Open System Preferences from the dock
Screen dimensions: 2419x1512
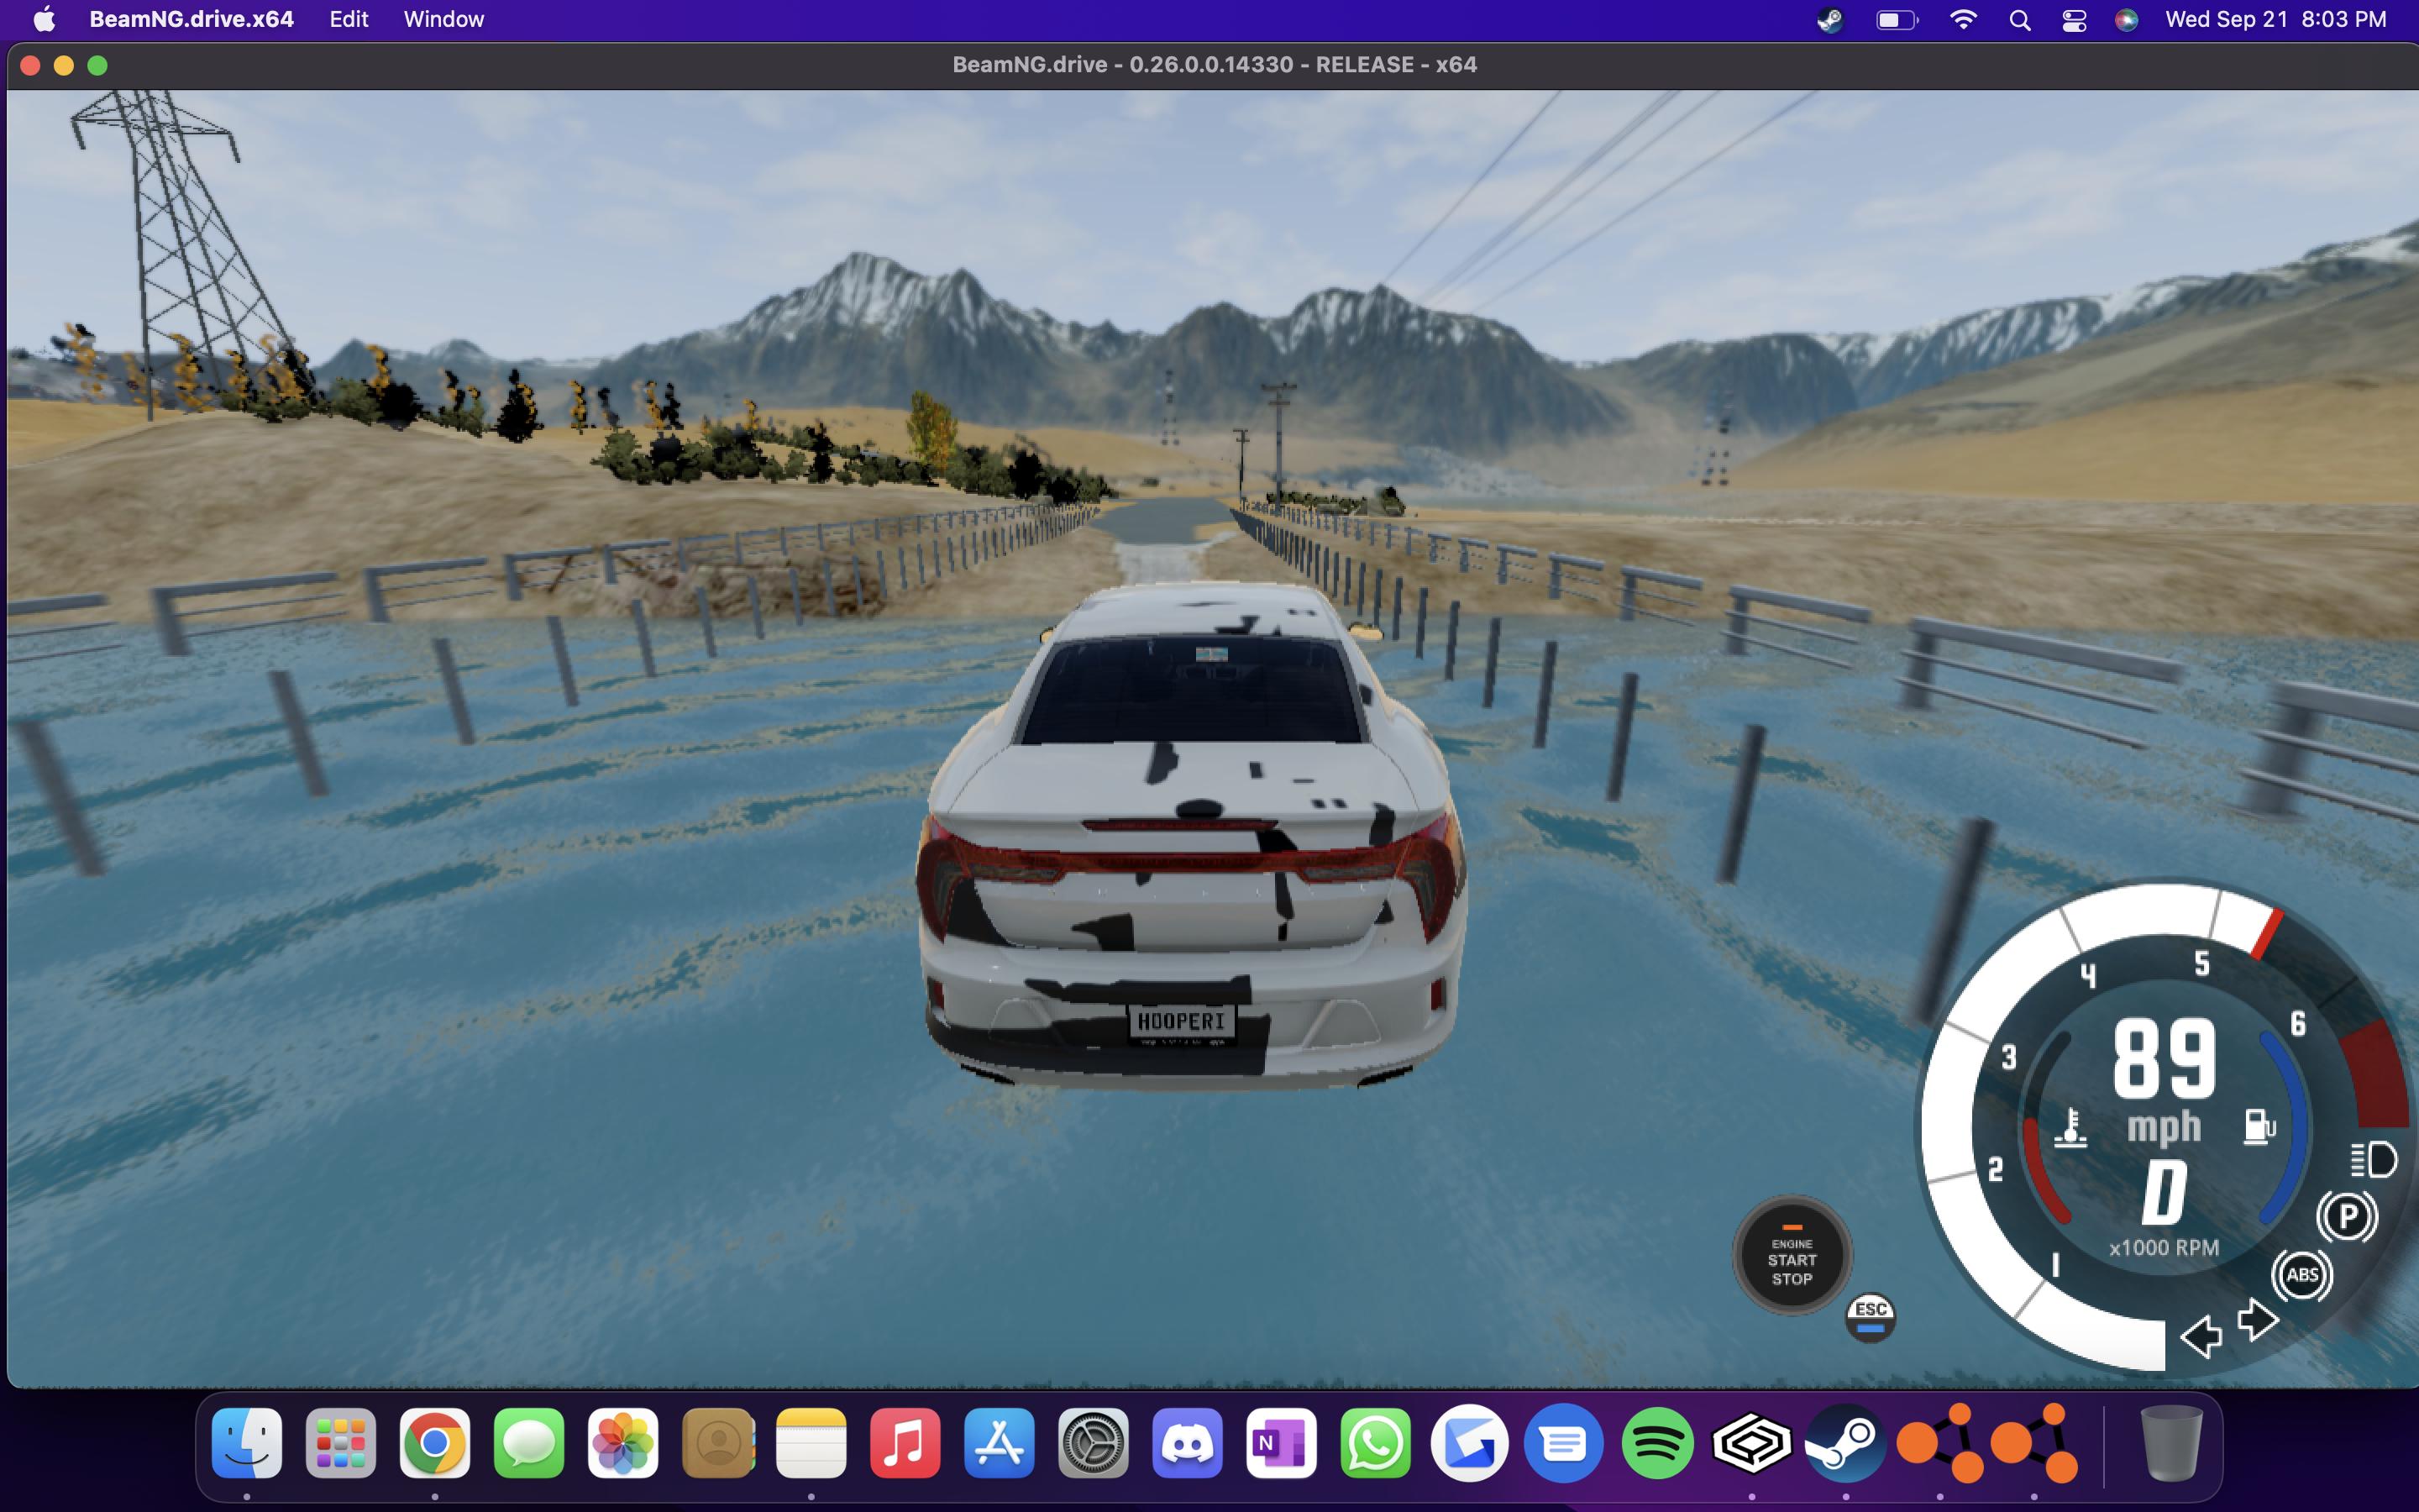point(1093,1443)
